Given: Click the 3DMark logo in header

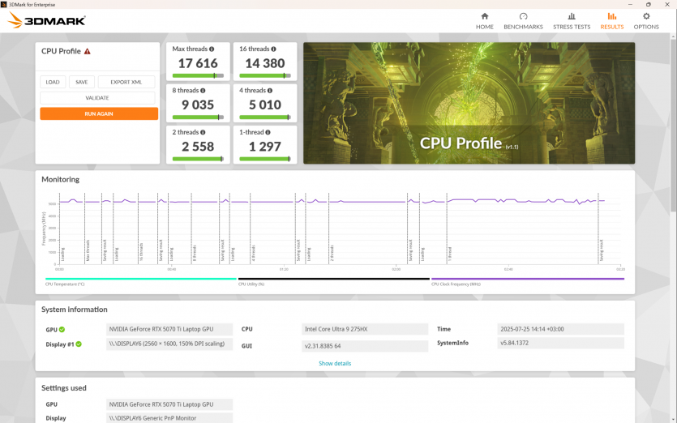Looking at the screenshot, I should [46, 20].
